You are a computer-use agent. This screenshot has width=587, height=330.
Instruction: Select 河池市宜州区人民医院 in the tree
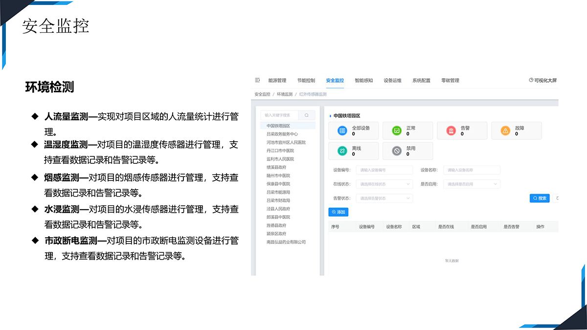coord(286,142)
